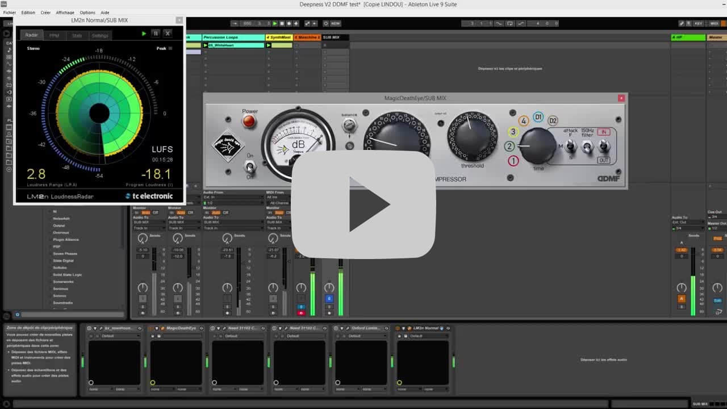This screenshot has width=727, height=409.
Task: Select the Master track header
Action: 717,37
